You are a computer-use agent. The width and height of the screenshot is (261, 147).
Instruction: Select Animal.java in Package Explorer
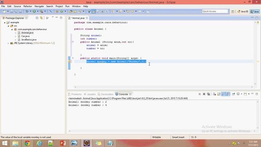27,33
